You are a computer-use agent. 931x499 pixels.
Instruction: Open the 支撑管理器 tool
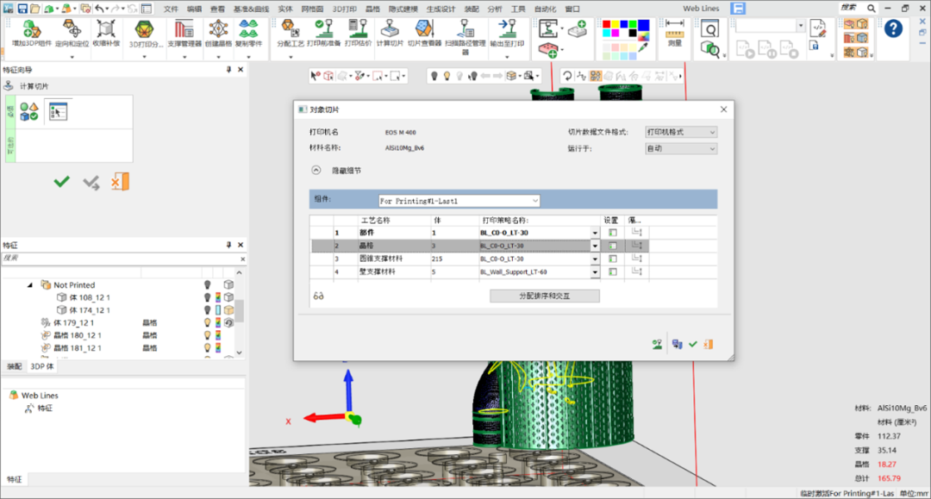184,33
